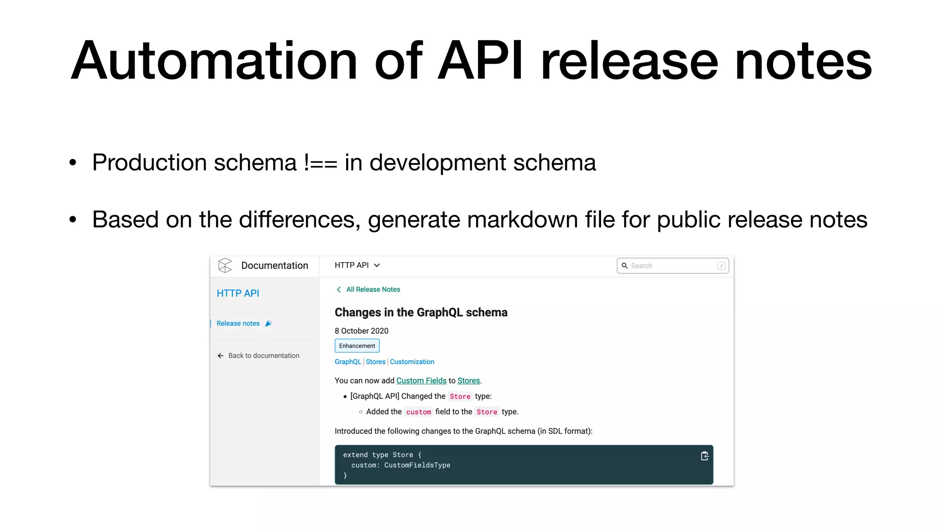The height and width of the screenshot is (531, 944).
Task: Click the magnifier icon in search box
Action: [x=625, y=265]
